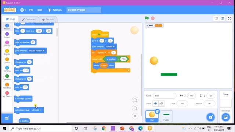Select the Sound block category

pyautogui.click(x=7, y=44)
